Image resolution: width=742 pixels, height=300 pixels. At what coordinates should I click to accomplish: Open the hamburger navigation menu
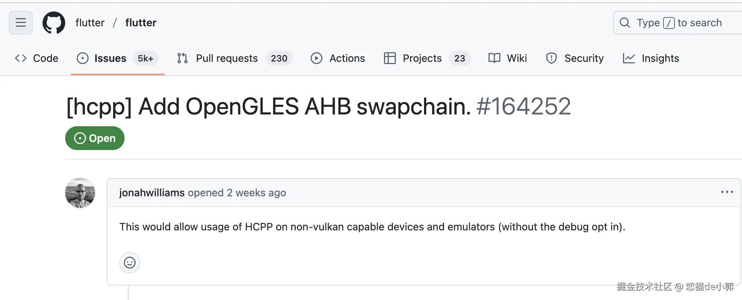point(21,23)
